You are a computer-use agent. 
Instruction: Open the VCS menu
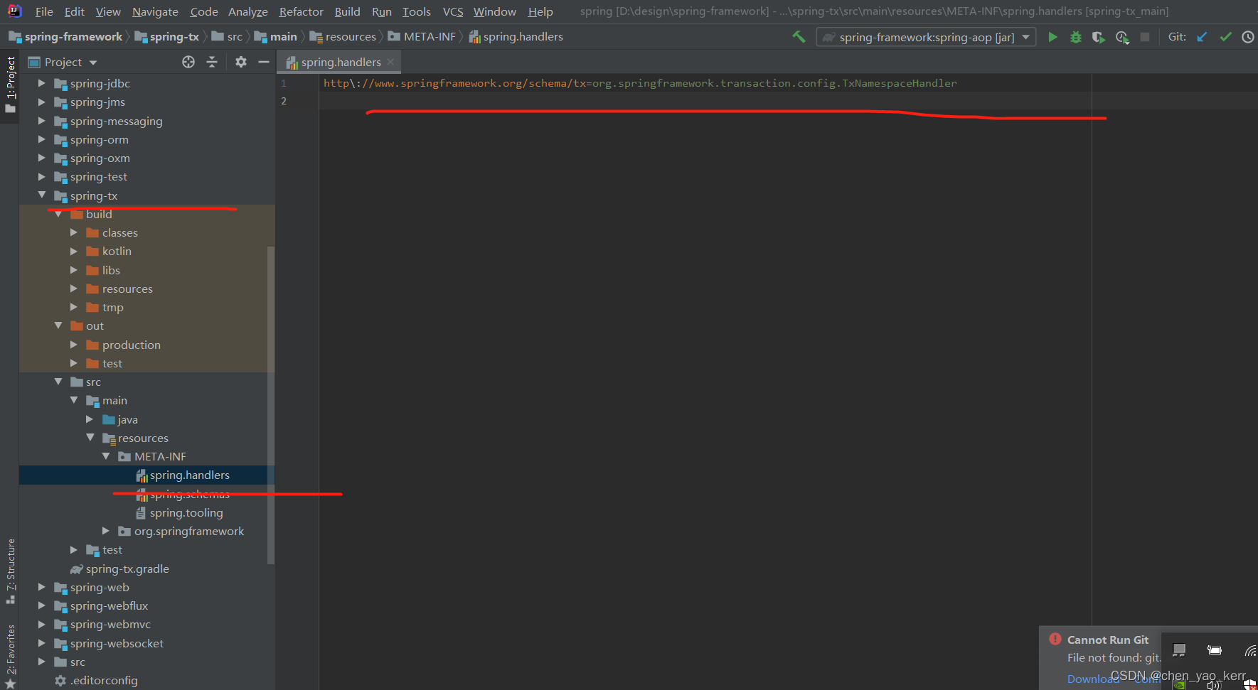click(453, 11)
